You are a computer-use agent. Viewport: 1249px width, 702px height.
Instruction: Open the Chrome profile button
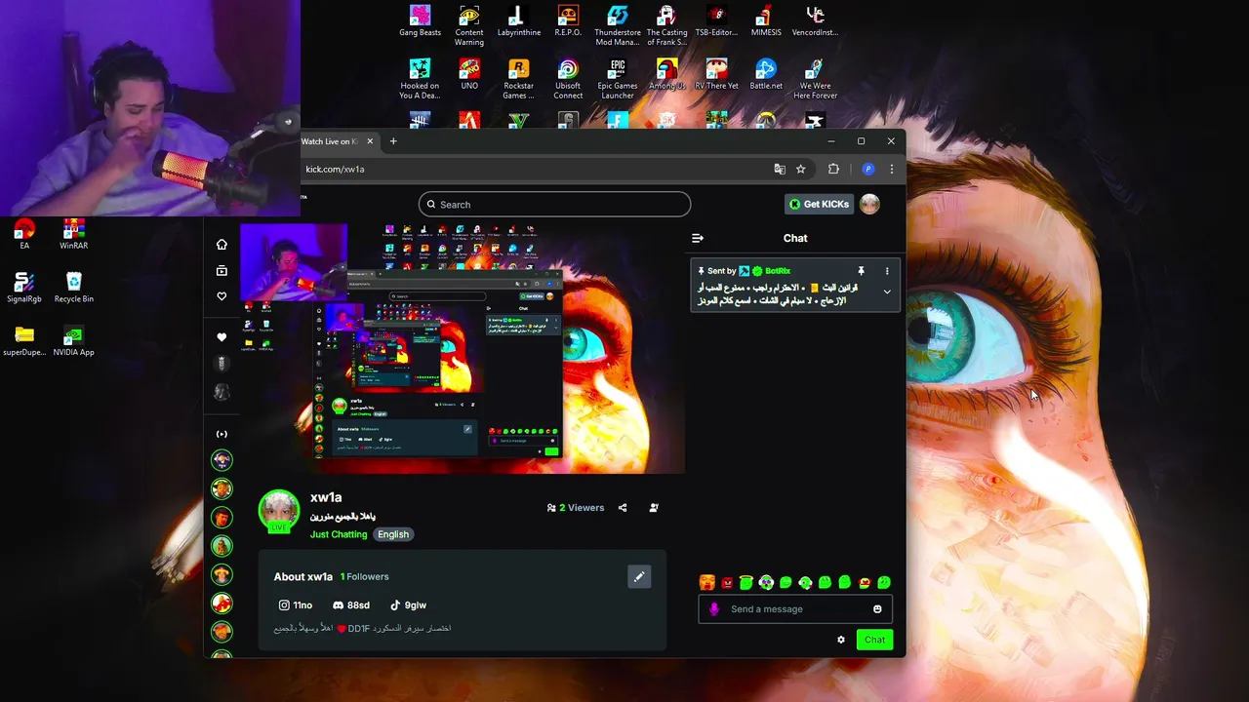click(x=867, y=169)
